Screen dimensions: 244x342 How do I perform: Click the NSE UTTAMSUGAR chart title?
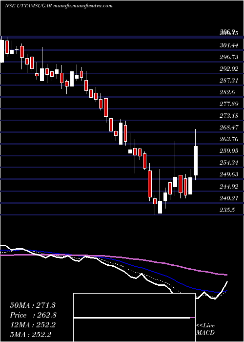(59, 6)
